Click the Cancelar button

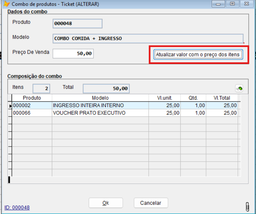(151, 203)
